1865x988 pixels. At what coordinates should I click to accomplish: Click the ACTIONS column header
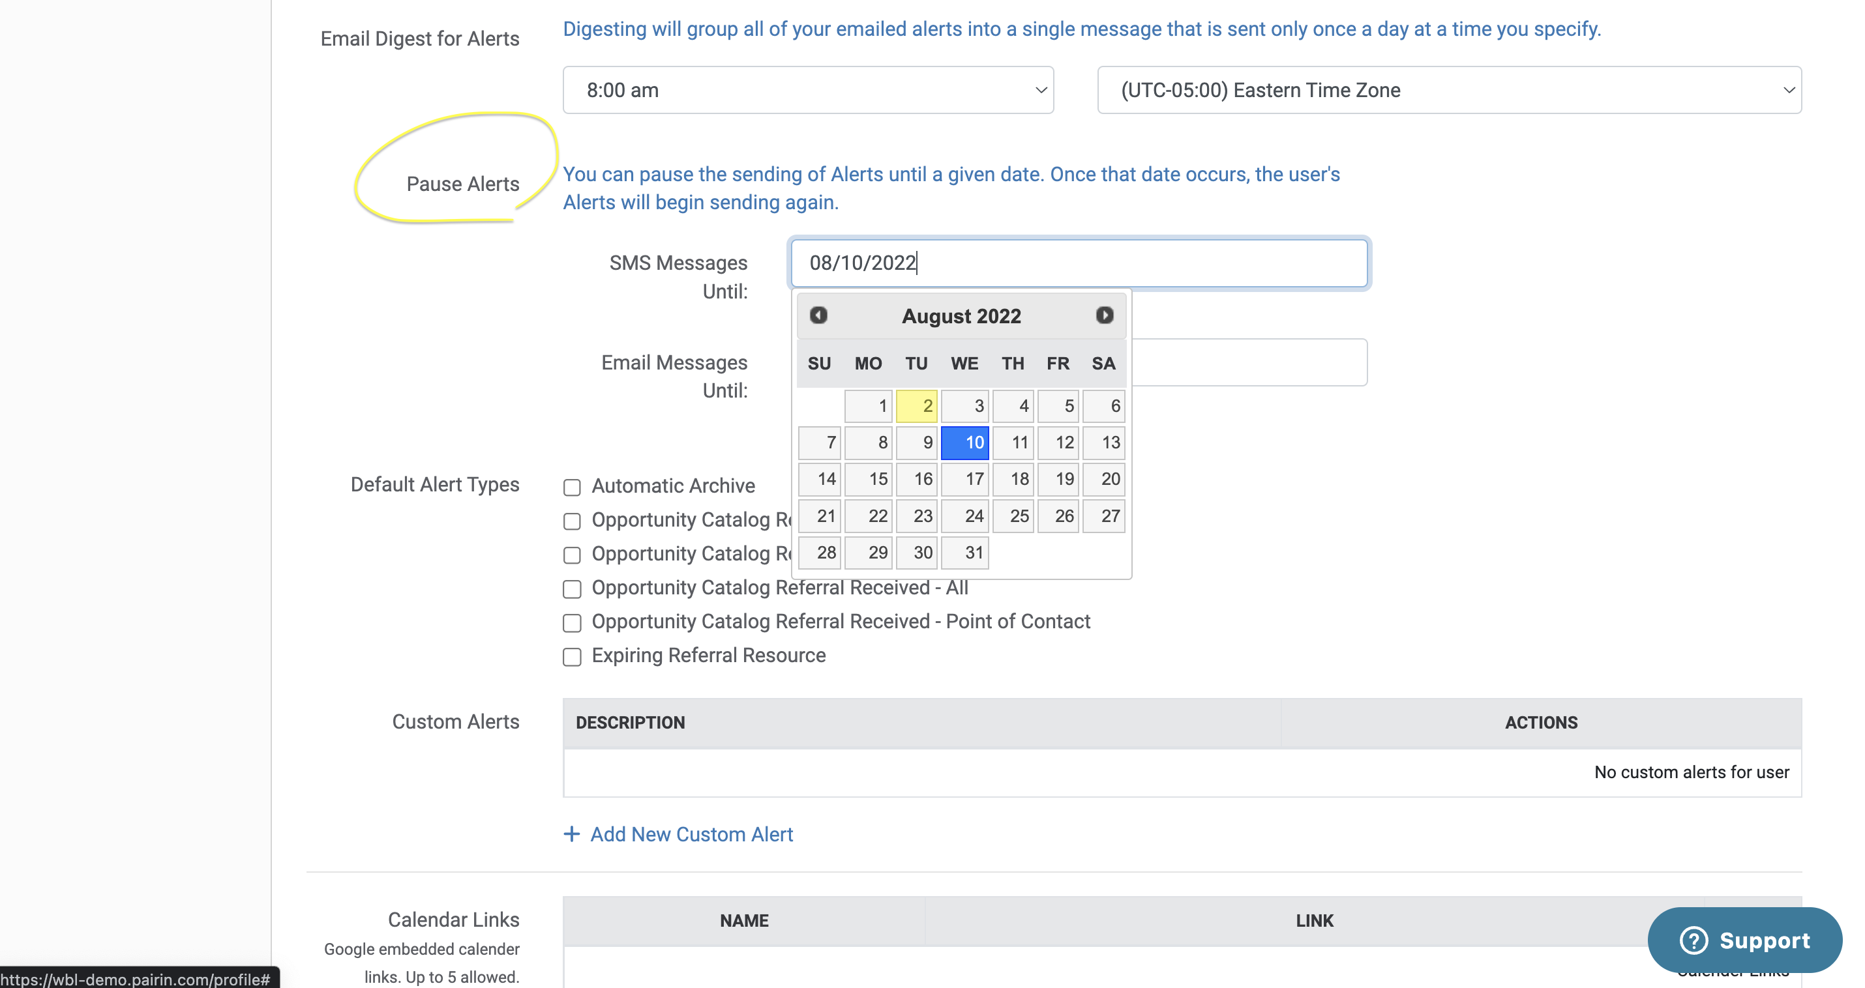point(1541,722)
